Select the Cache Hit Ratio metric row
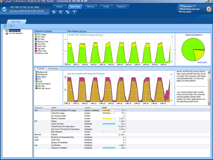The height and width of the screenshot is (160, 213). [122, 124]
